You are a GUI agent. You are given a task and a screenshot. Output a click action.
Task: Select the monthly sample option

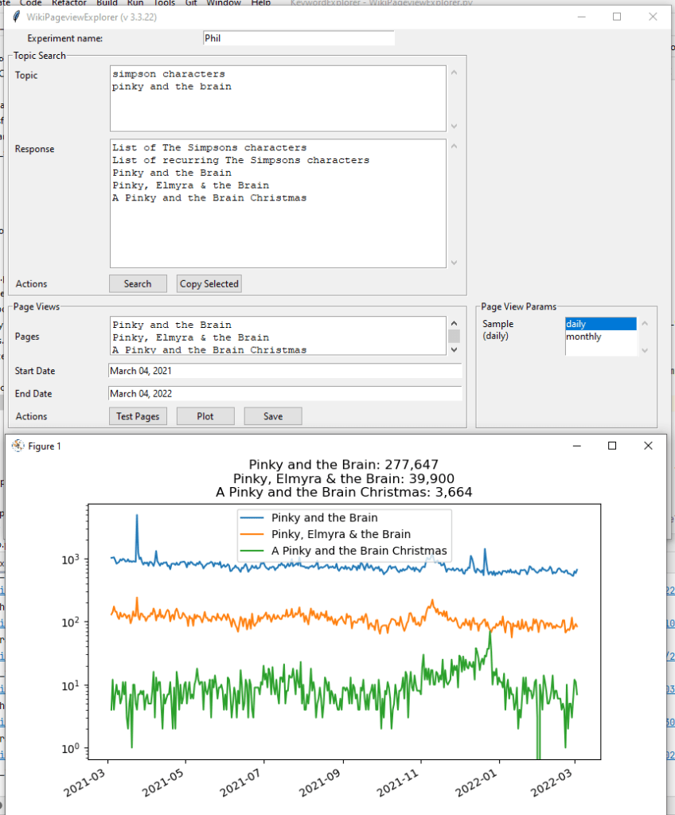600,337
